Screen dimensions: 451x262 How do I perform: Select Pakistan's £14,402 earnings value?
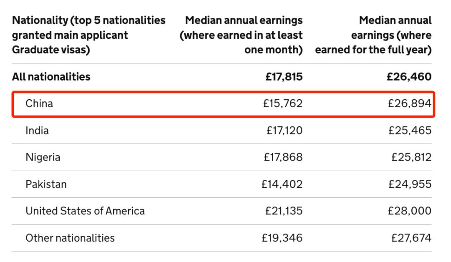pos(282,184)
